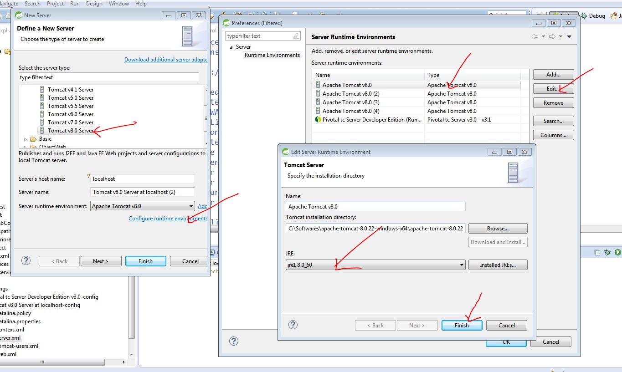Open the Run menu
The height and width of the screenshot is (372, 622).
[x=75, y=3]
